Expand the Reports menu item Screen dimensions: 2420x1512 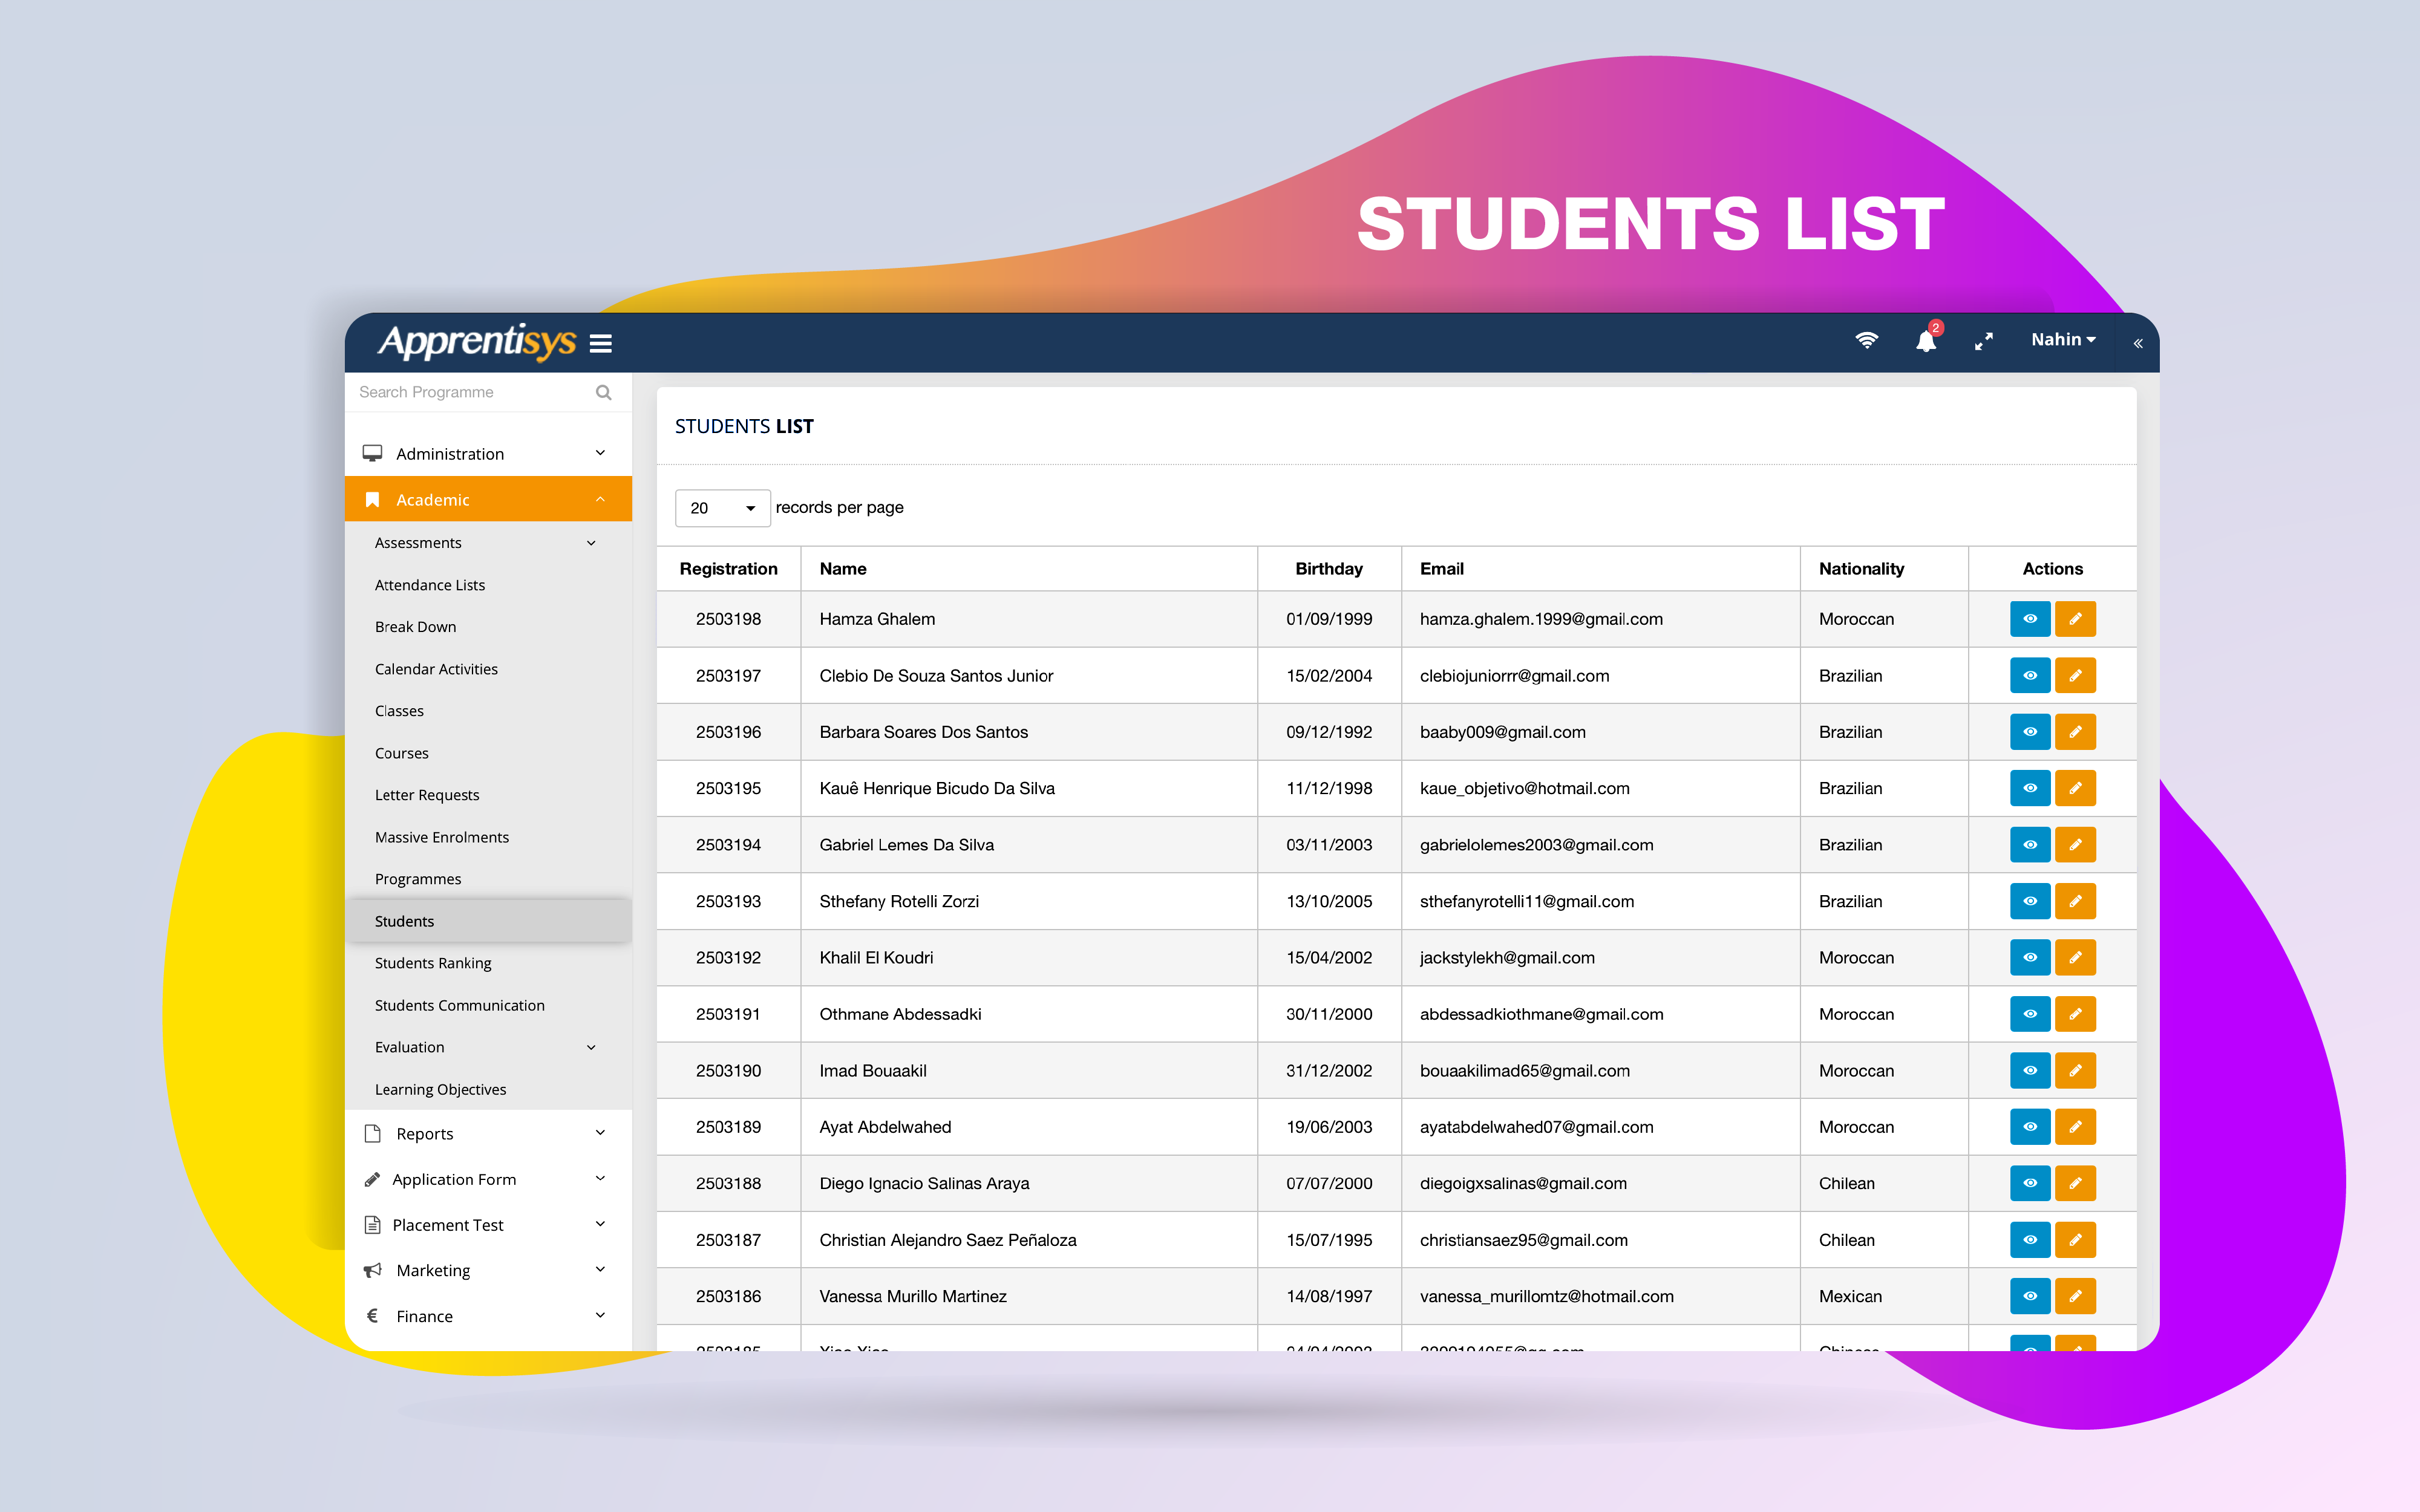tap(424, 1133)
